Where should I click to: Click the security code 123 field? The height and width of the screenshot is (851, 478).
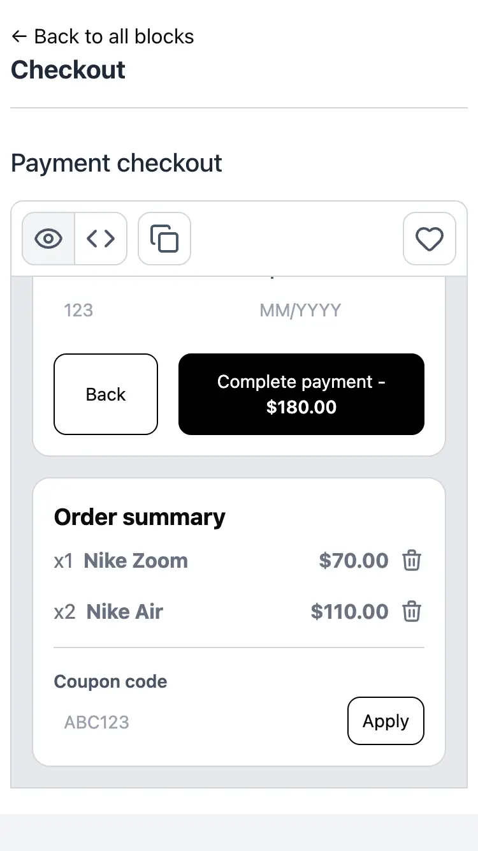pyautogui.click(x=140, y=311)
